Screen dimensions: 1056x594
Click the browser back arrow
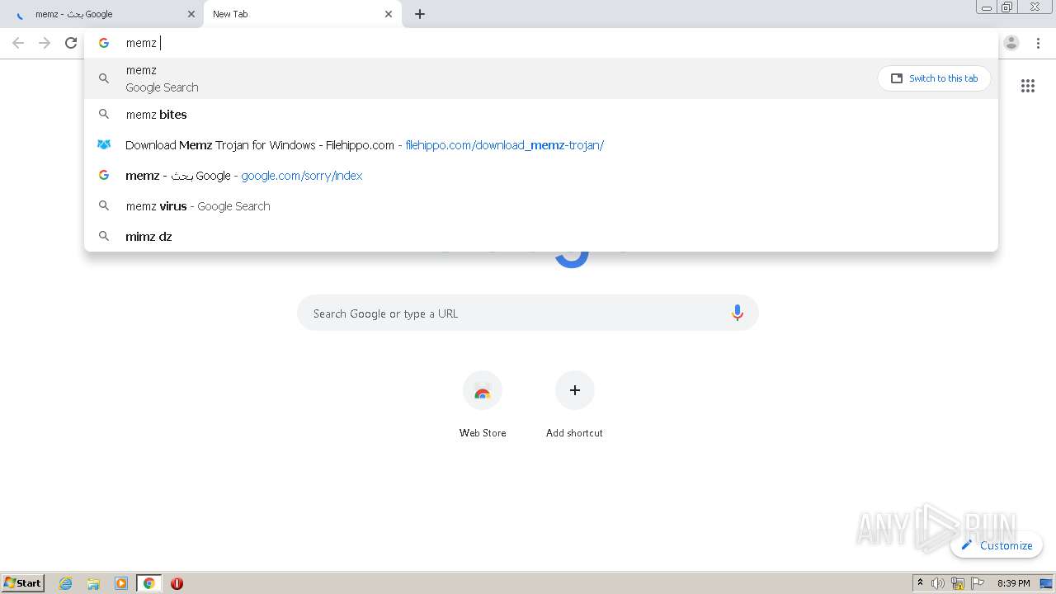pos(18,43)
